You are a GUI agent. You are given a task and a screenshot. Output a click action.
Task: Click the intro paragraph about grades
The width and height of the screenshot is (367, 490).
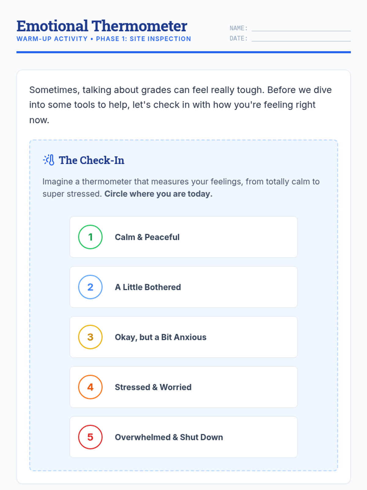(x=180, y=105)
